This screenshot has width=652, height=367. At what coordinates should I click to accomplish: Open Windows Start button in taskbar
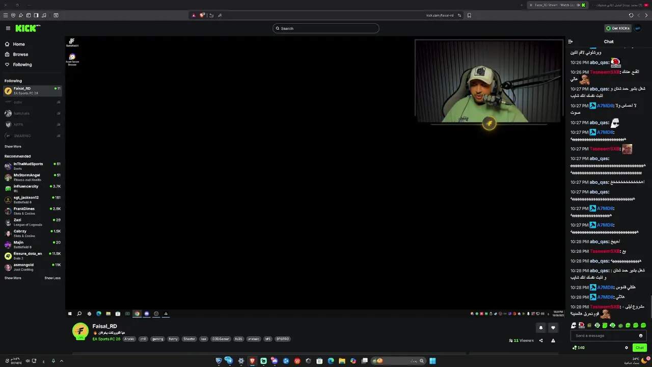[432, 361]
